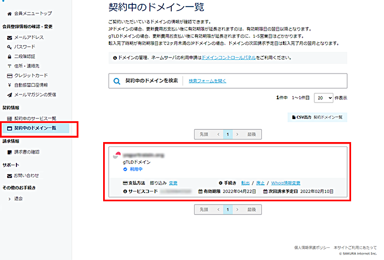This screenshot has width=384, height=260.
Task: Click the magnifier icon in the domain search box
Action: click(117, 81)
